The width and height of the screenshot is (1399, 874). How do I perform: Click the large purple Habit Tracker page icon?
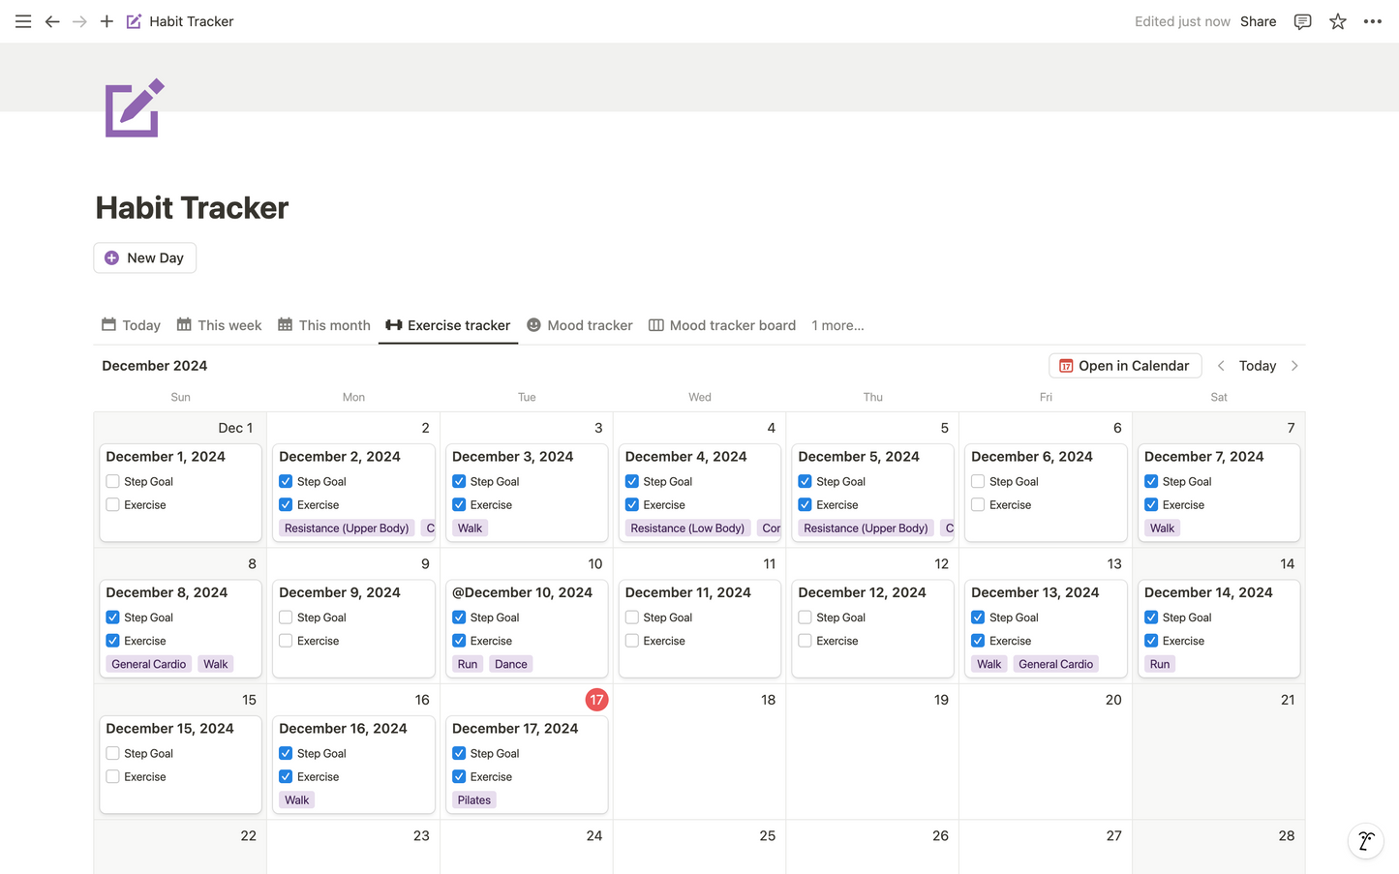click(x=134, y=108)
